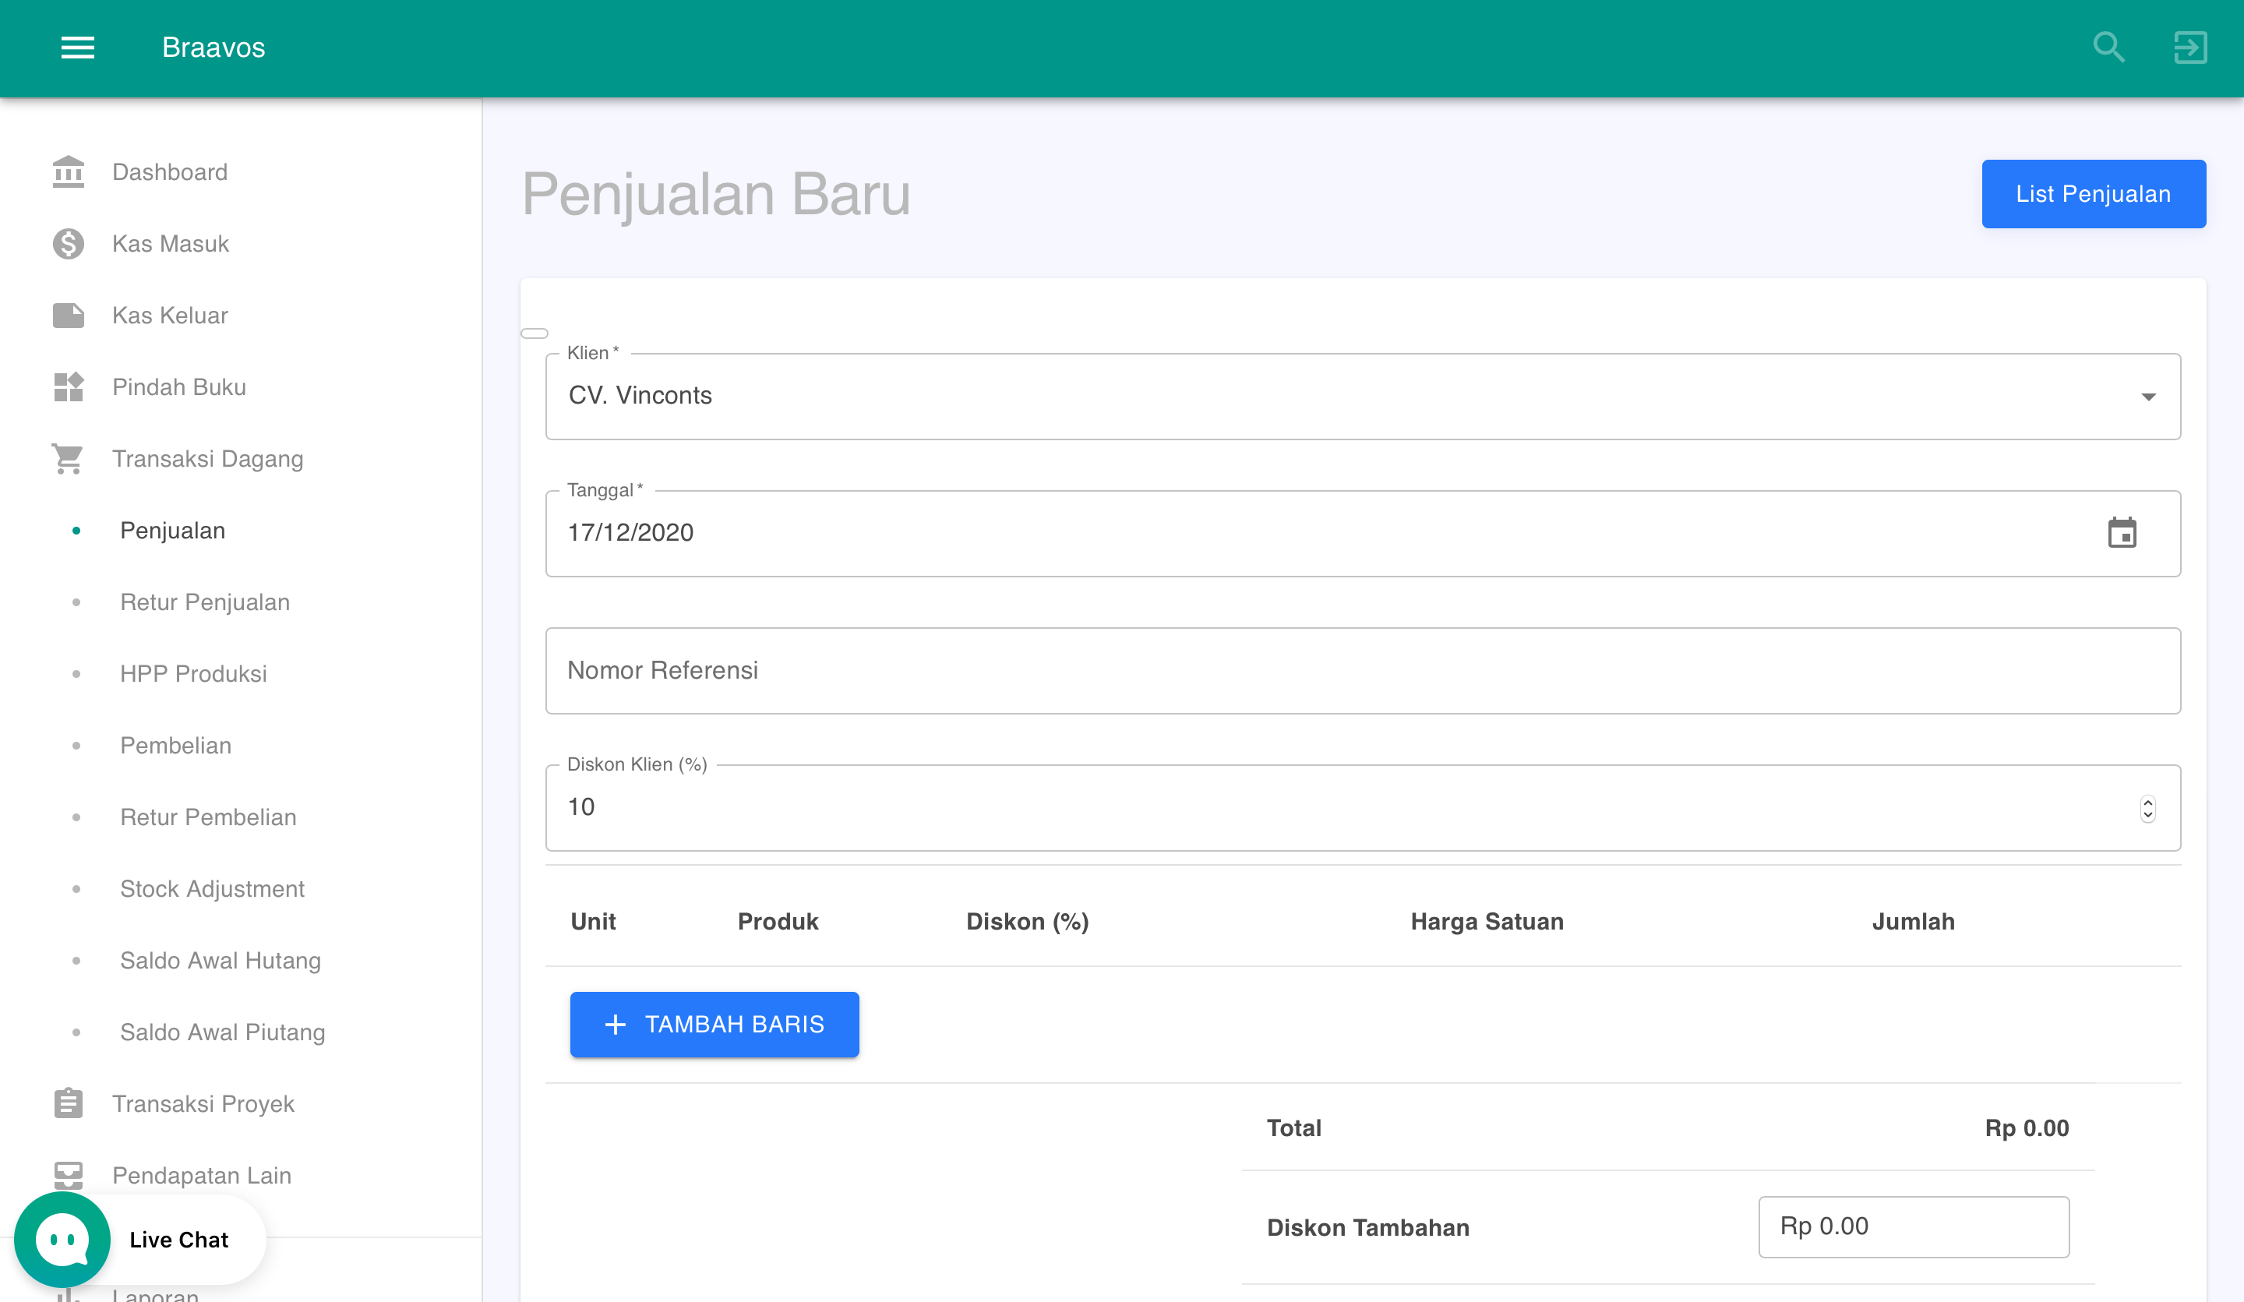Open List Penjualan
The height and width of the screenshot is (1302, 2244).
click(x=2094, y=193)
